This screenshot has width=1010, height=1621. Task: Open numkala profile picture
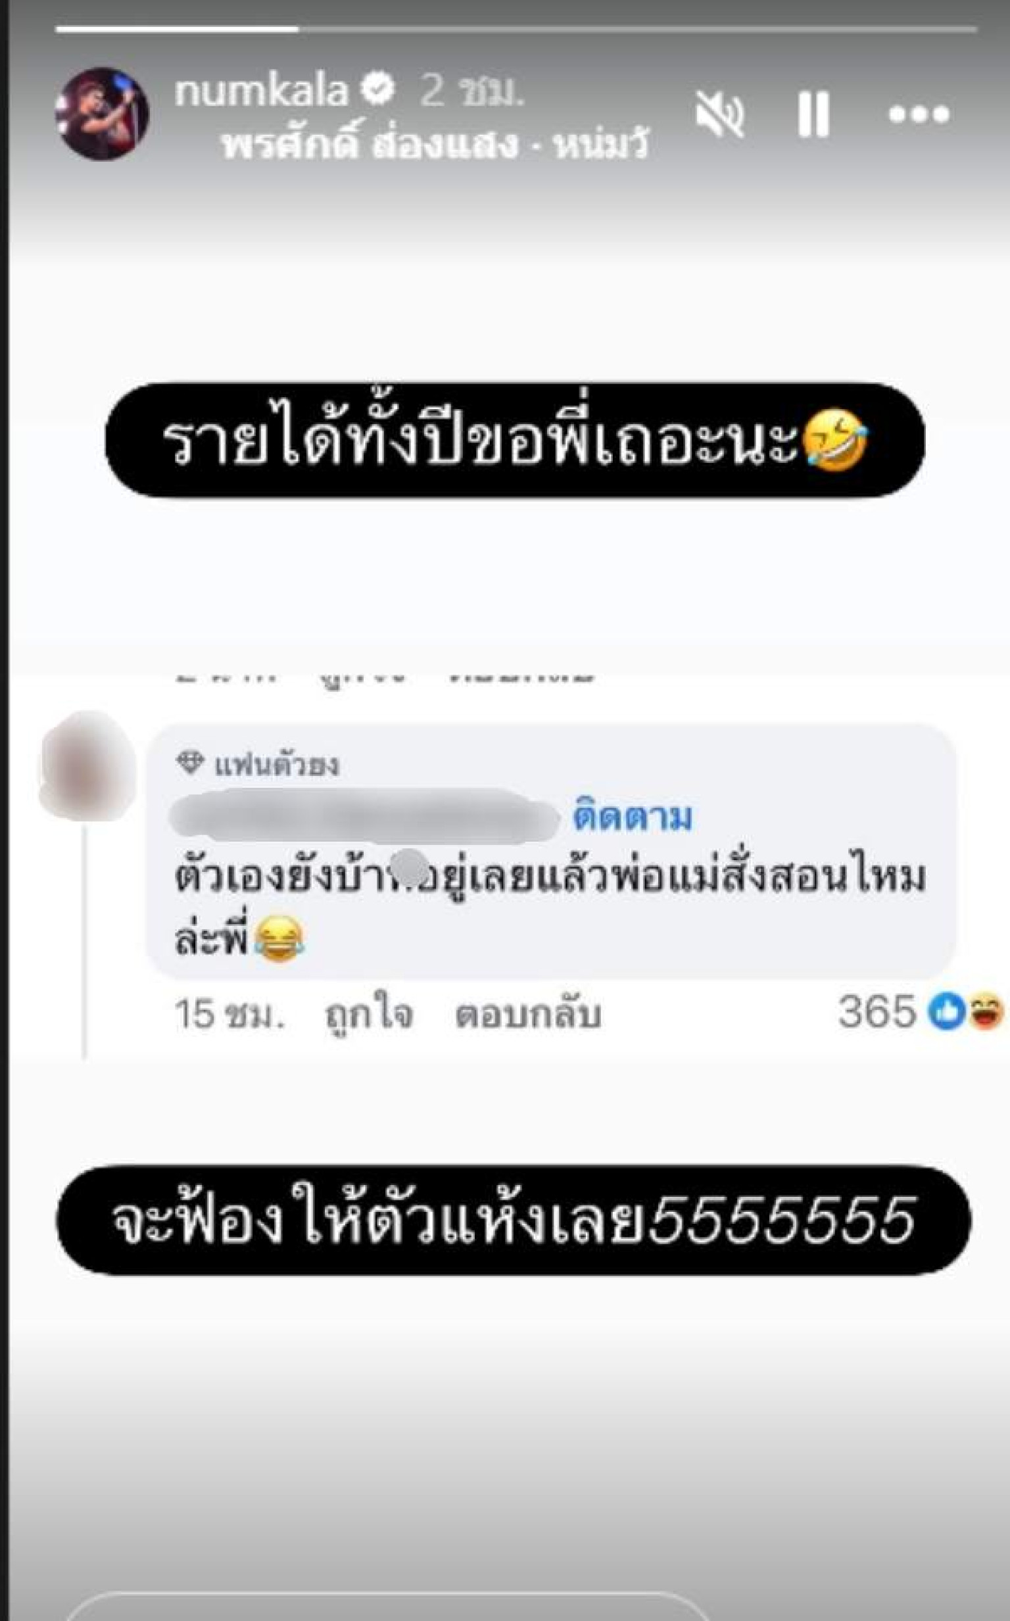point(101,114)
